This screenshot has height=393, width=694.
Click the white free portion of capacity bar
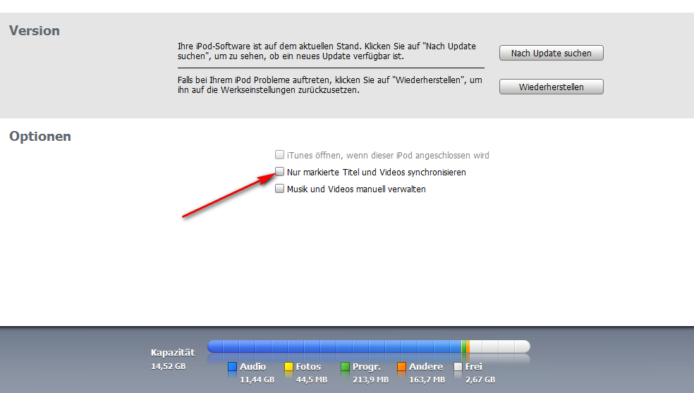500,346
